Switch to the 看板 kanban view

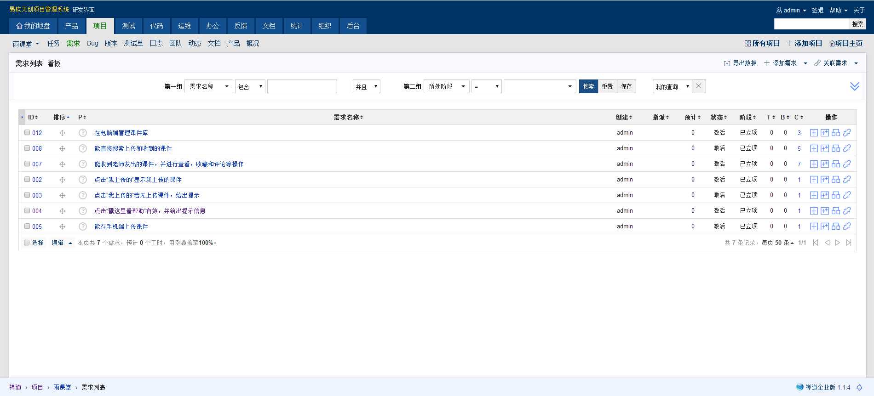pyautogui.click(x=54, y=63)
